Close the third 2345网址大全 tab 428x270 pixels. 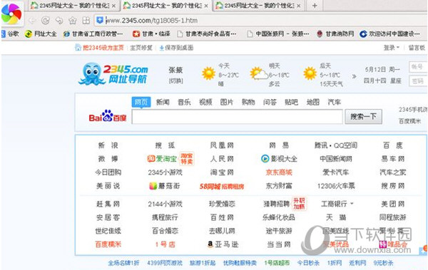[299, 6]
